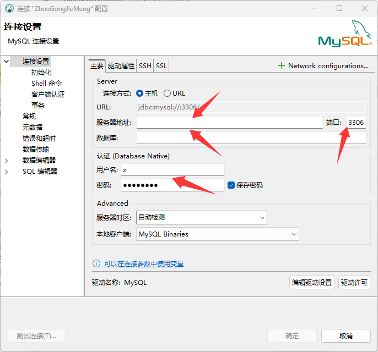Switch to the 主要 tab

tap(97, 65)
